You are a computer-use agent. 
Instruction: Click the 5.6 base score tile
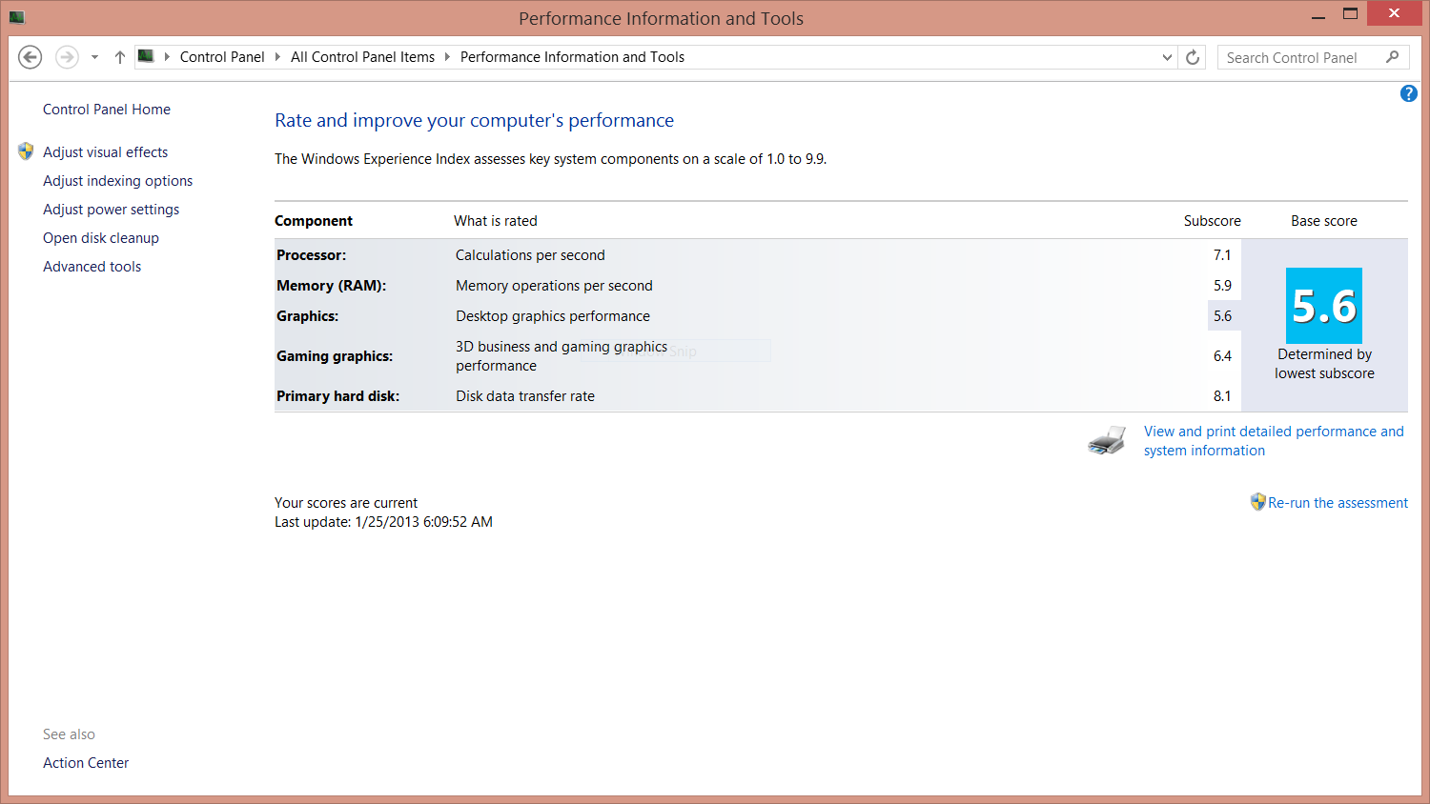pos(1324,306)
